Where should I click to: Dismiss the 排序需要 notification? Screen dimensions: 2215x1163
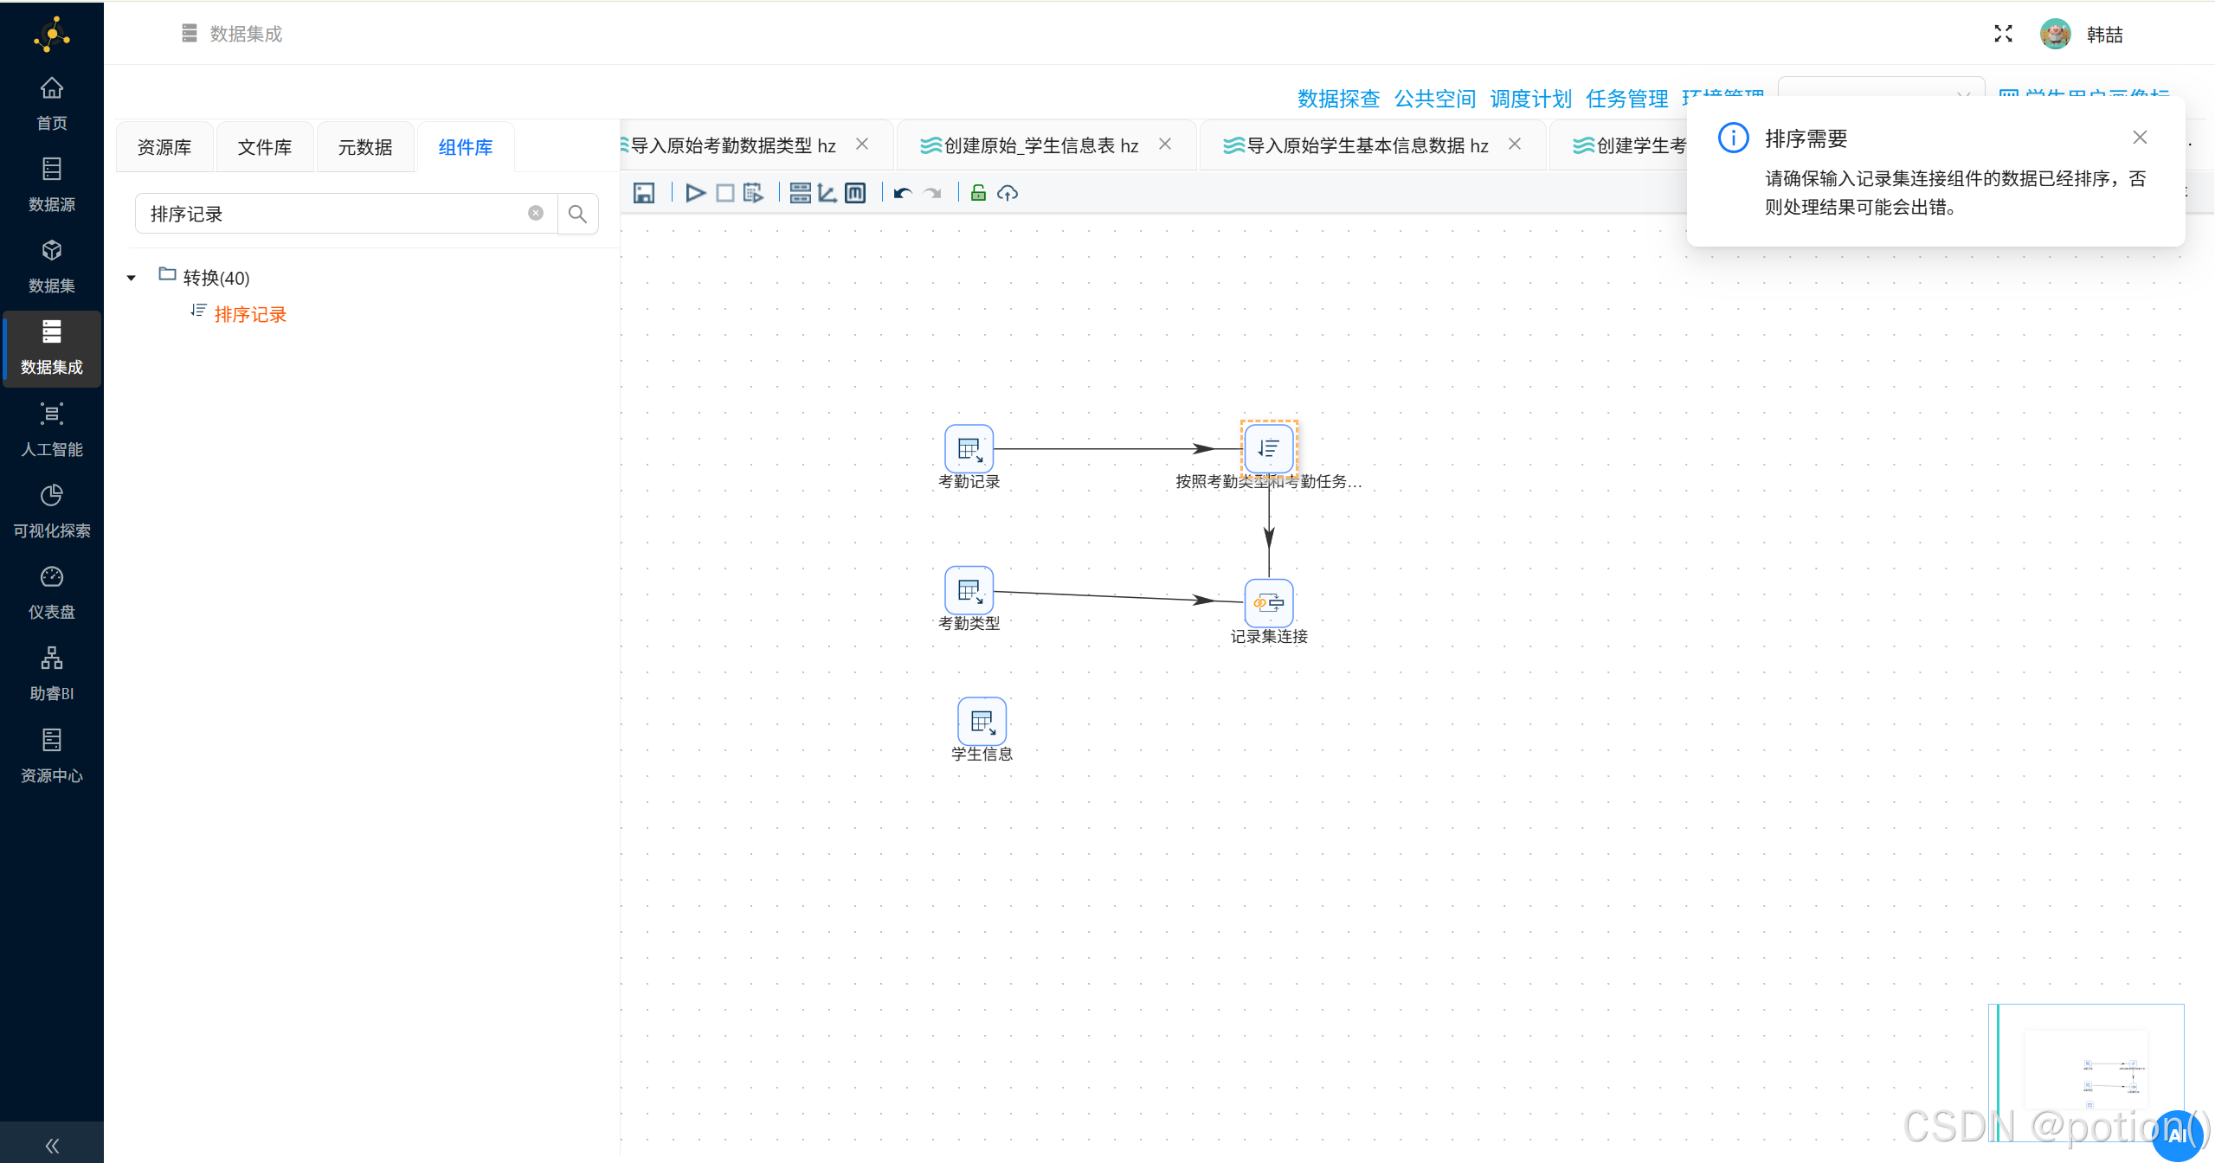click(x=2140, y=137)
